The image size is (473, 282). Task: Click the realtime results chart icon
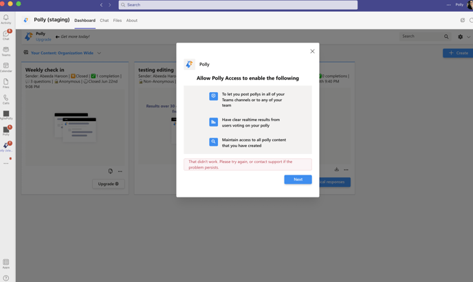214,122
